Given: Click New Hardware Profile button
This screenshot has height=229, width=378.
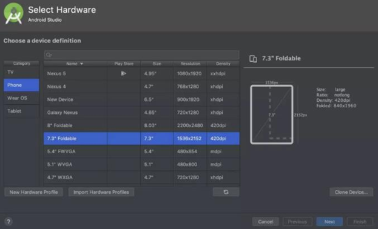Looking at the screenshot, I should click(x=34, y=192).
